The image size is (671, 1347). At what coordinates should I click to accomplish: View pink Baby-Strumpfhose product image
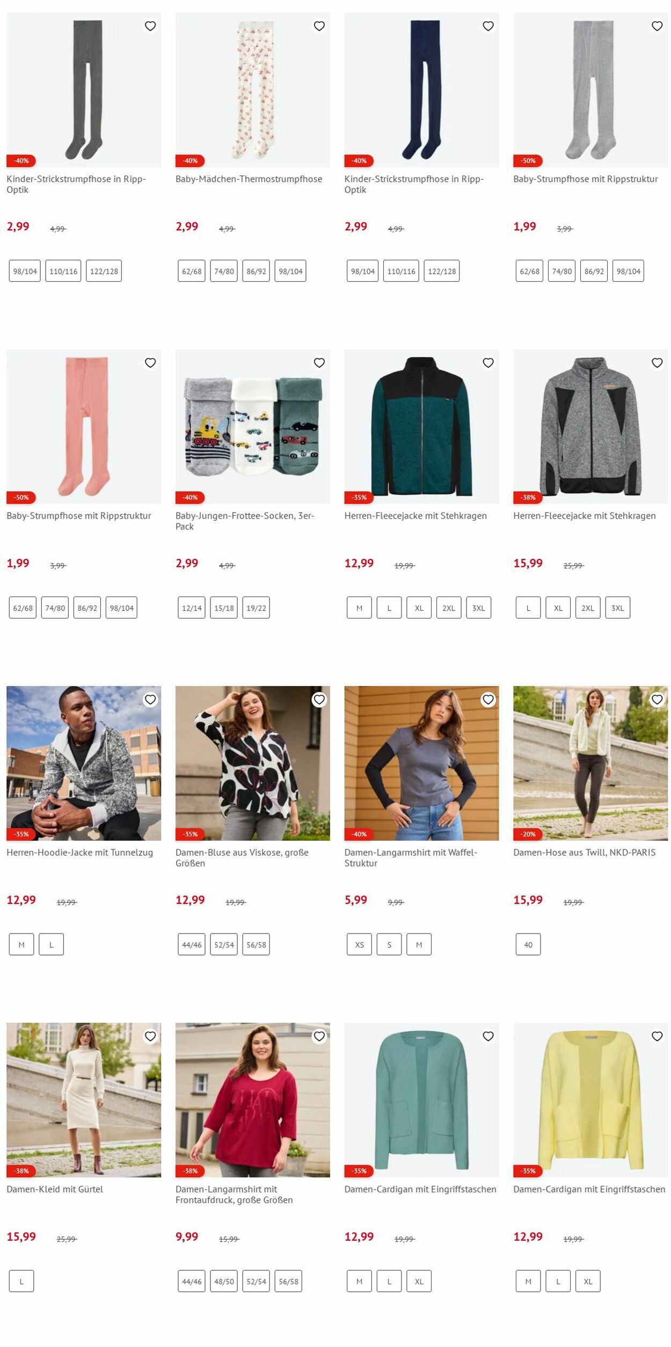click(84, 426)
